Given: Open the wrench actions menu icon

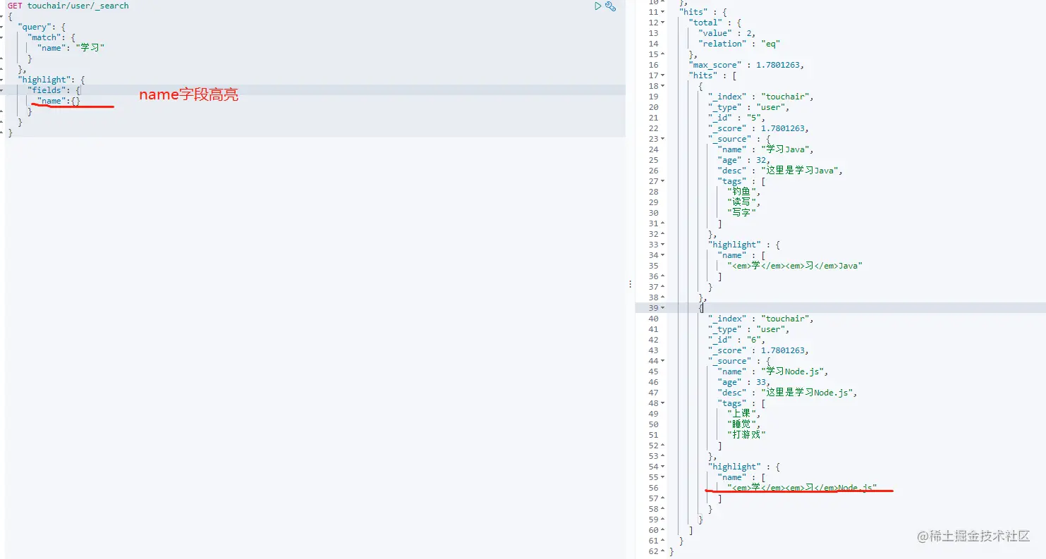Looking at the screenshot, I should click(611, 6).
